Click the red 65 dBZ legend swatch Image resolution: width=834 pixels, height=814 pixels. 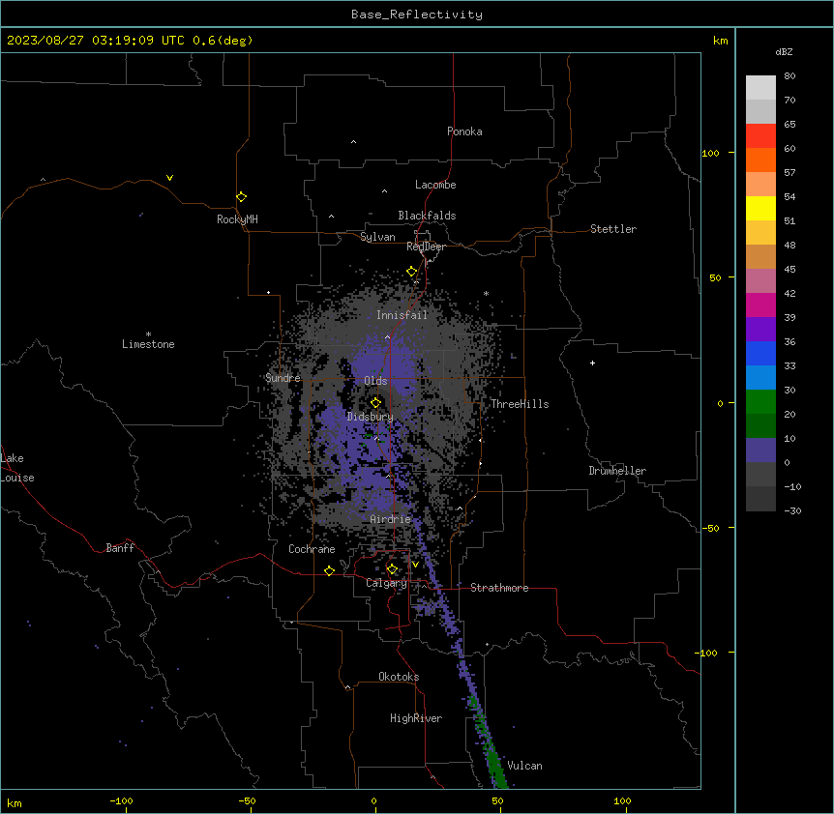760,136
